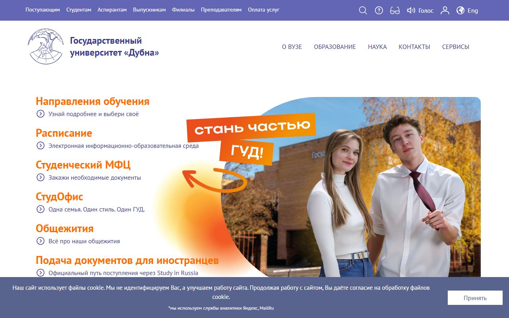Viewport: 509px width, 318px height.
Task: Click arrow icon beside Закажи необходимые документы
Action: pyautogui.click(x=40, y=177)
